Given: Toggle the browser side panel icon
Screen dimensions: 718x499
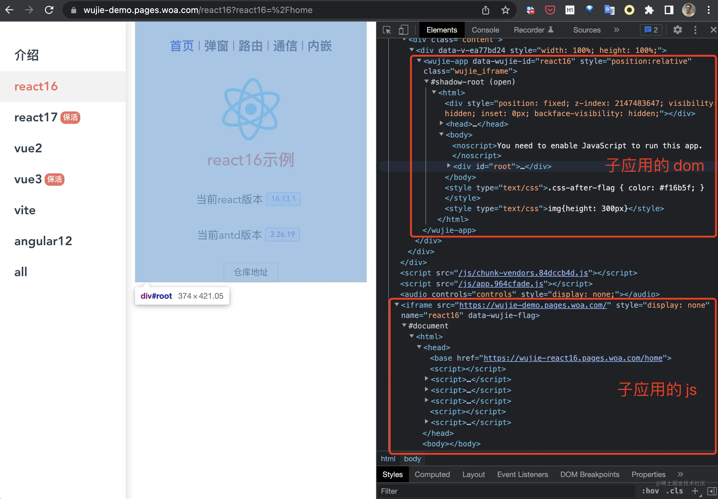Looking at the screenshot, I should (x=669, y=10).
